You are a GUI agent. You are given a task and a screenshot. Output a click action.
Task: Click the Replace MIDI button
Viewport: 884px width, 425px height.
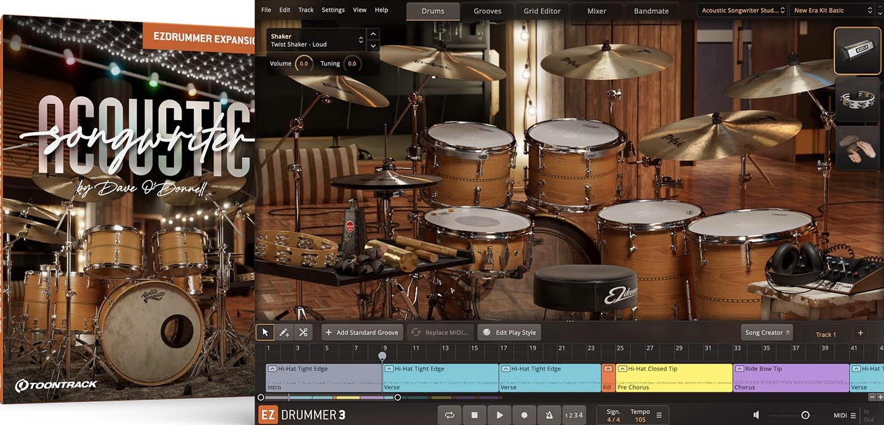[x=442, y=333]
